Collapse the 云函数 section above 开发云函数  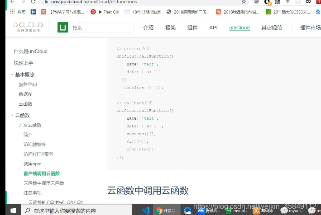12,115
